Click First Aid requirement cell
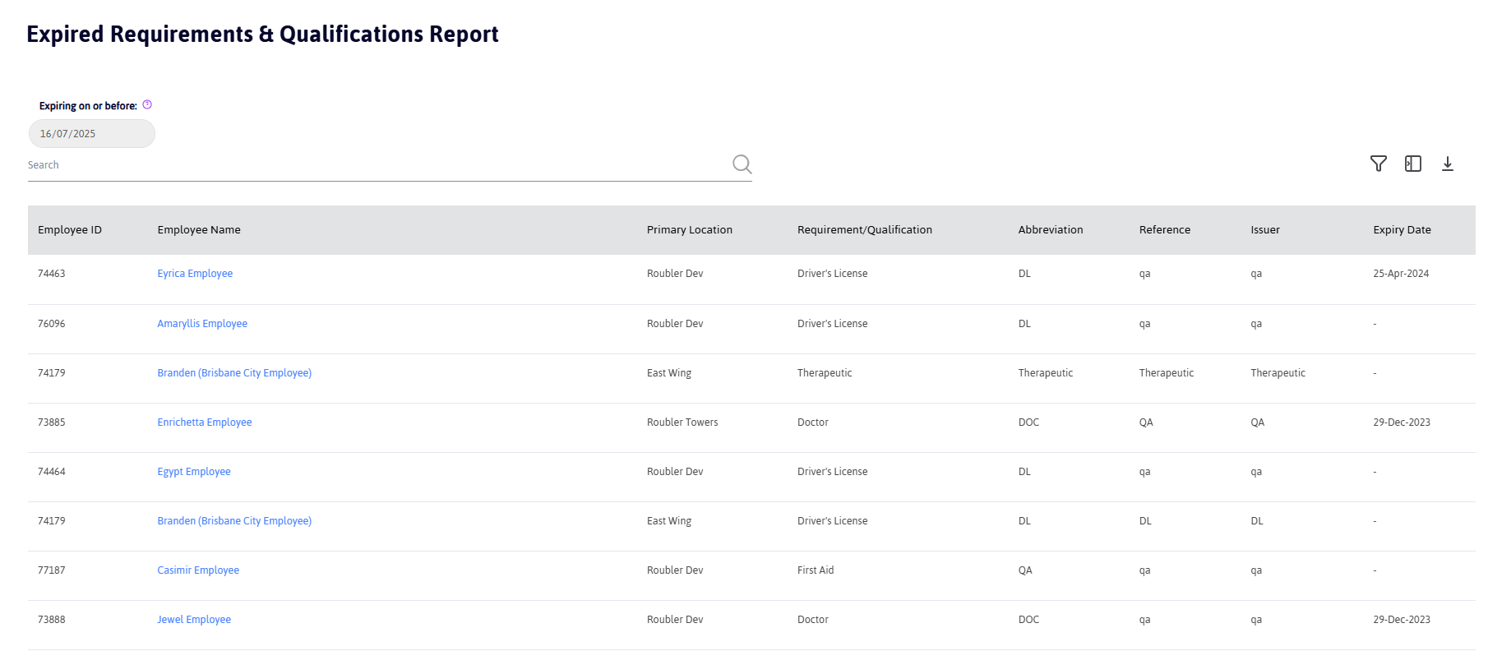The image size is (1488, 651). click(x=816, y=570)
